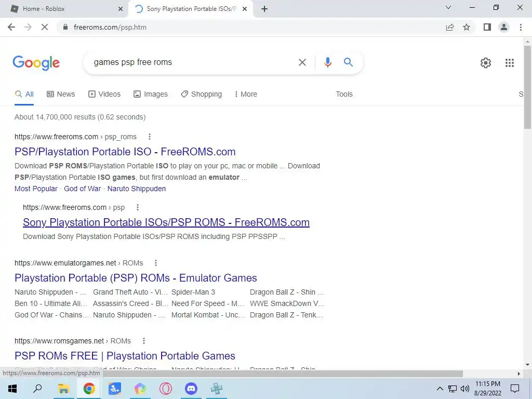
Task: Open options for romsgames.net result
Action: [x=144, y=341]
